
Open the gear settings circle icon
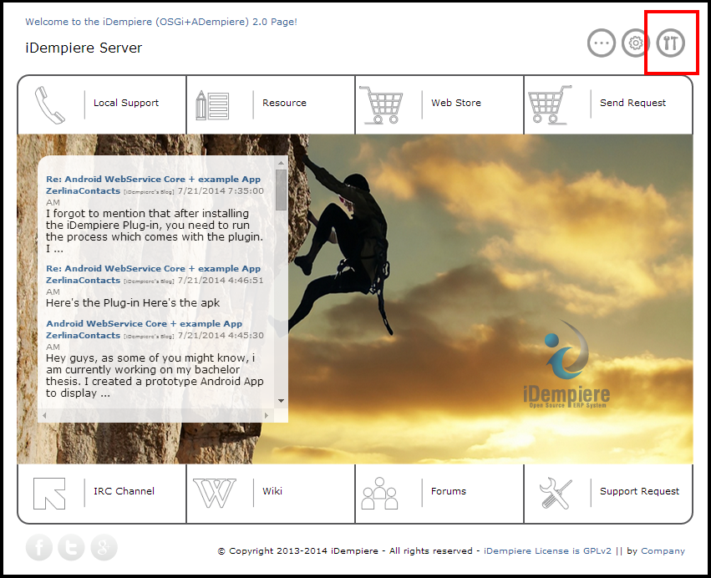(636, 43)
